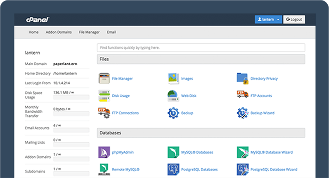The width and height of the screenshot is (329, 178).
Task: Click the MySQL® Databases link
Action: click(x=197, y=152)
